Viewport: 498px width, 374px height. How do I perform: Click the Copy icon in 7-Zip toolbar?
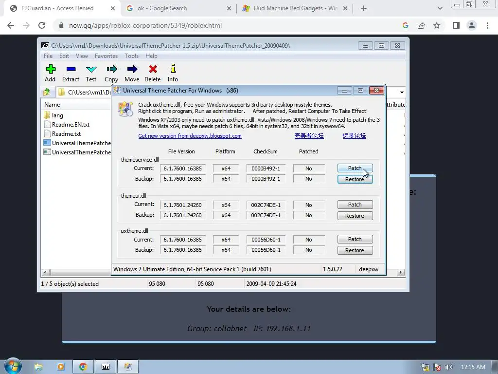[111, 69]
